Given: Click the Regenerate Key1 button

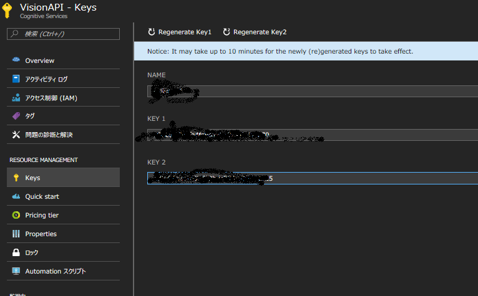Looking at the screenshot, I should pyautogui.click(x=180, y=32).
